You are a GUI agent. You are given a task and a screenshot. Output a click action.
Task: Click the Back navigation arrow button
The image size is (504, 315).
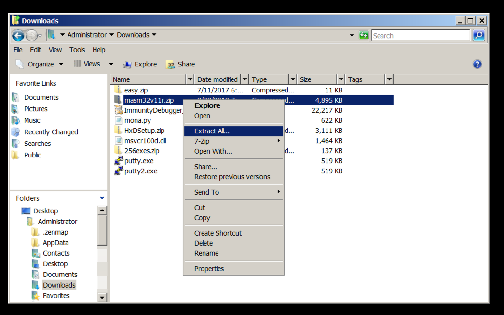(18, 35)
